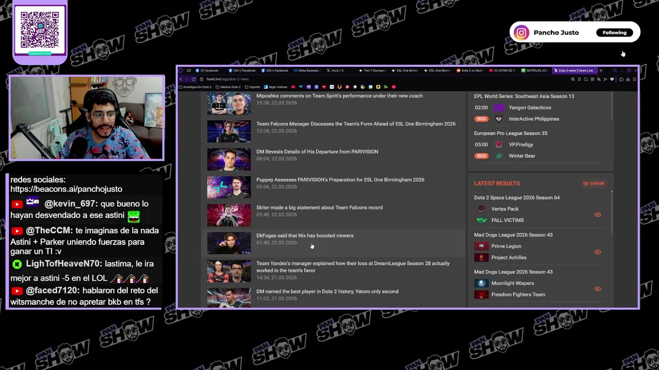Switch to the Meta Business tab
Viewport: 659px width, 370px height.
click(307, 70)
